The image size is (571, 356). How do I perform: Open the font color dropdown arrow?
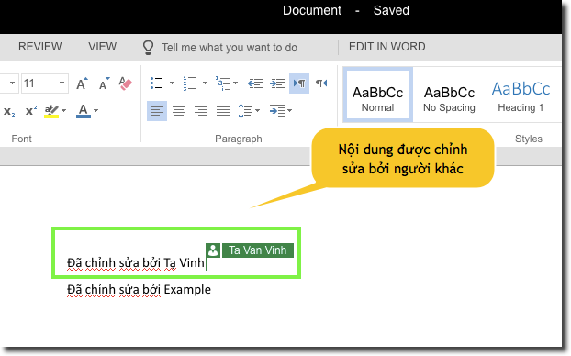96,110
